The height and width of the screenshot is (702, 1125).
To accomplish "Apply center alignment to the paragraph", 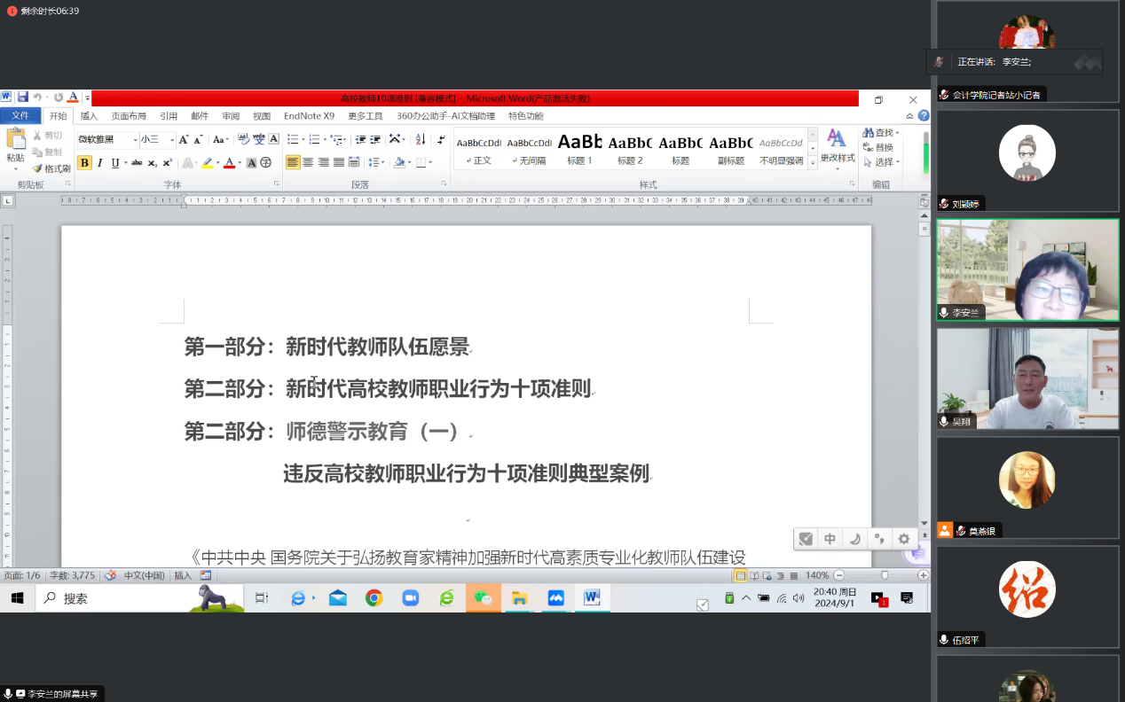I will [308, 162].
